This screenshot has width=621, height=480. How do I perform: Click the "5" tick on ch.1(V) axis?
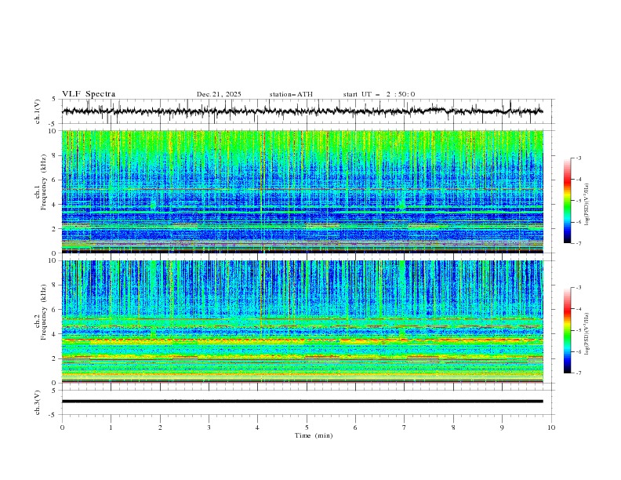pyautogui.click(x=54, y=99)
